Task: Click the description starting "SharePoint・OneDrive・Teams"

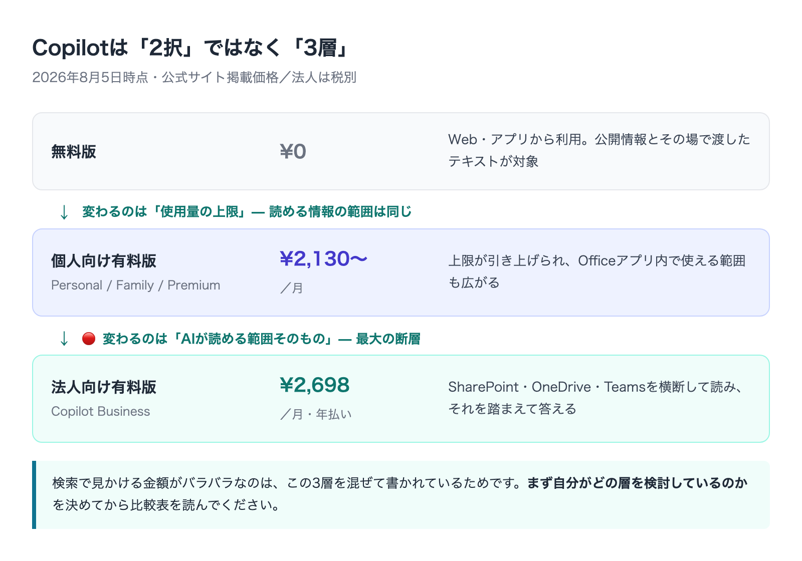Action: [596, 398]
